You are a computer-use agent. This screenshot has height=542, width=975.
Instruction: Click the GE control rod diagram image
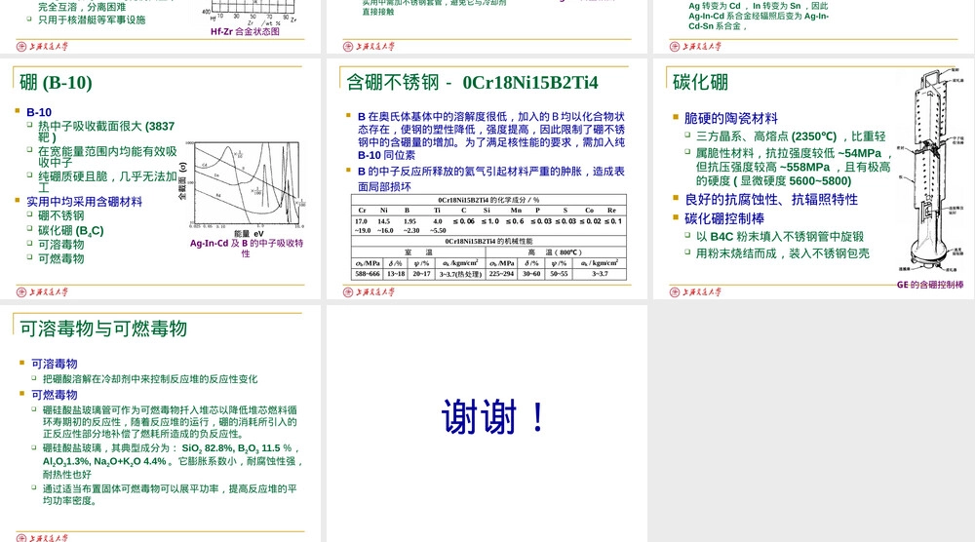click(x=931, y=170)
